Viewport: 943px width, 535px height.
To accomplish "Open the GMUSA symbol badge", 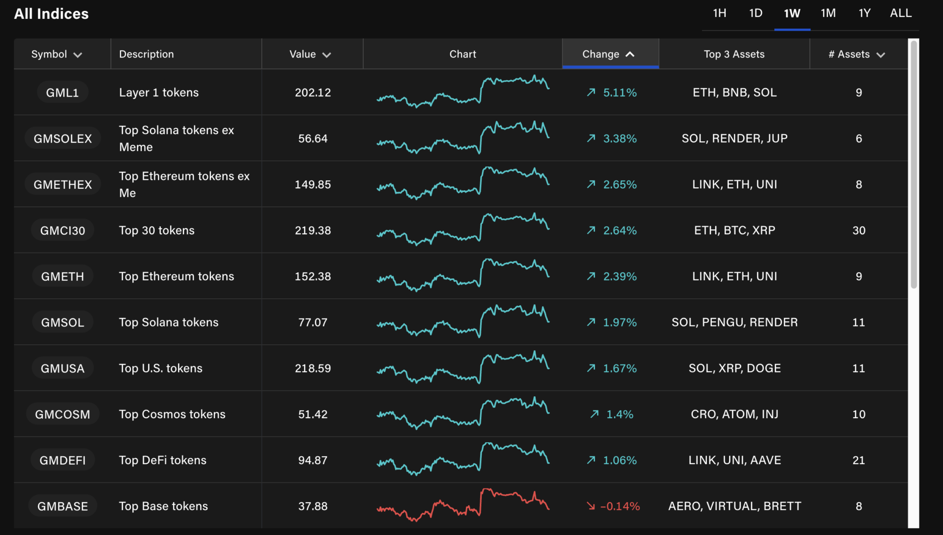I will point(63,369).
